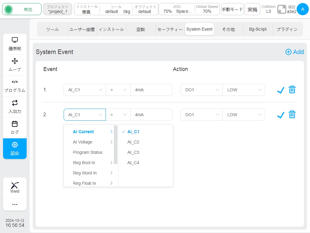The image size is (310, 233).
Task: Open row 1 AI_C1 event dropdown
Action: (x=85, y=90)
